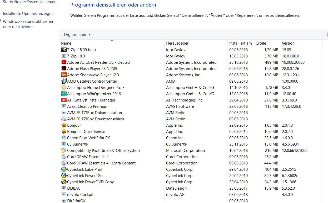Click version value 19.008.20080
The image size is (328, 203).
pos(293,62)
